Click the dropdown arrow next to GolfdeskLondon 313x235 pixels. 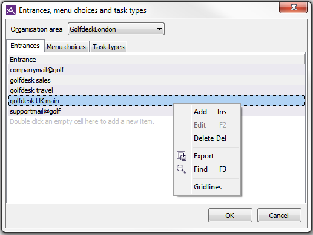(159, 29)
